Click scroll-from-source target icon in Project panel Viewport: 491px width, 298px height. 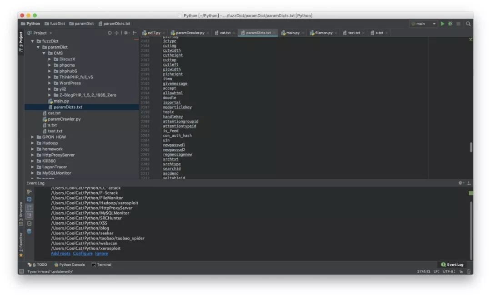110,33
